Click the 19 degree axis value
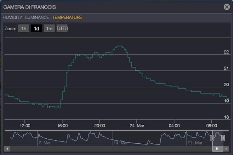The width and height of the screenshot is (233, 155). pyautogui.click(x=226, y=101)
